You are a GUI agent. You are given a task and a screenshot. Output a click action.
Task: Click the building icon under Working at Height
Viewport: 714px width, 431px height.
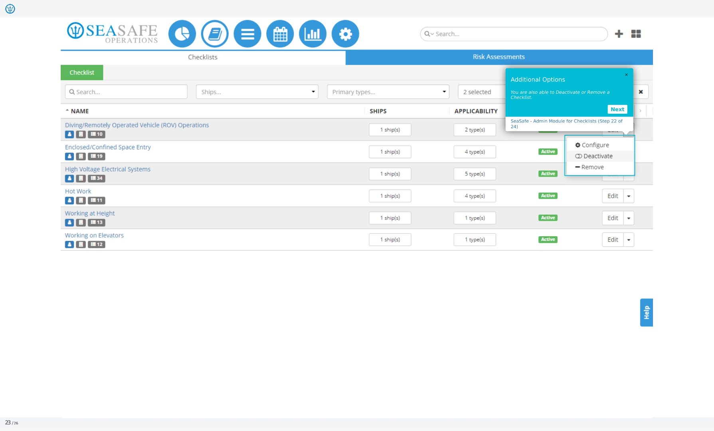tap(81, 222)
